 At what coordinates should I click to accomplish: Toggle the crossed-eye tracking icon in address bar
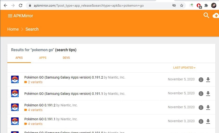pyautogui.click(x=174, y=5)
